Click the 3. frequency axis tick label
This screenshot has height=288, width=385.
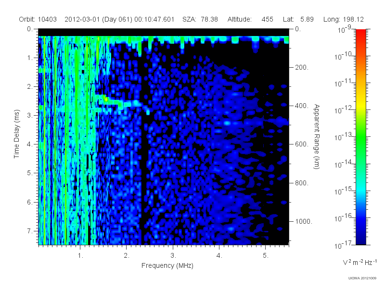[x=173, y=255]
